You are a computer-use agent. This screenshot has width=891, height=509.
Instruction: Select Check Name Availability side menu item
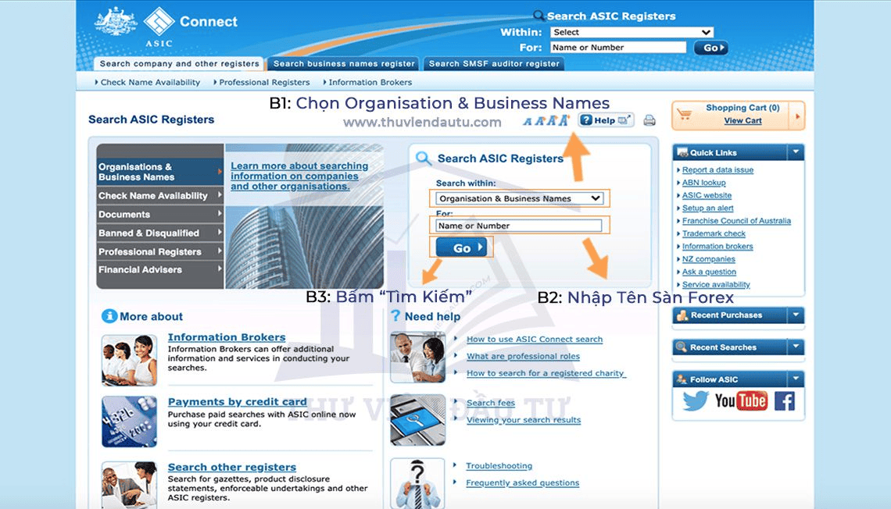[160, 196]
